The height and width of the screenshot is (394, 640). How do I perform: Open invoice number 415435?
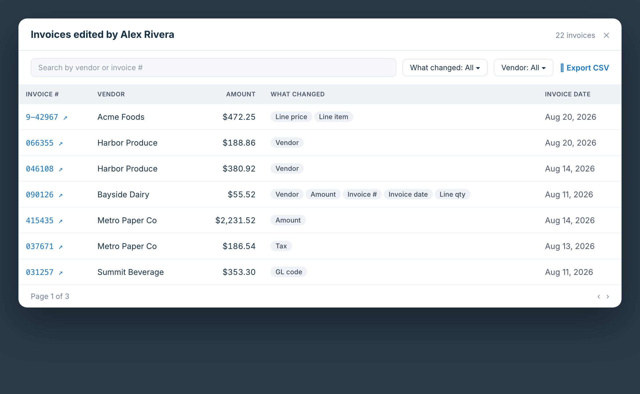(x=40, y=220)
